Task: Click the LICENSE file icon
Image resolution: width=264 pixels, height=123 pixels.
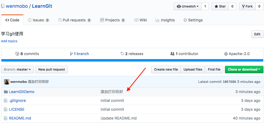Action: tap(6, 109)
